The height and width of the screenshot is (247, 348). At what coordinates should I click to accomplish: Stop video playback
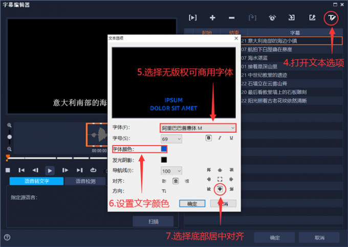(8, 170)
